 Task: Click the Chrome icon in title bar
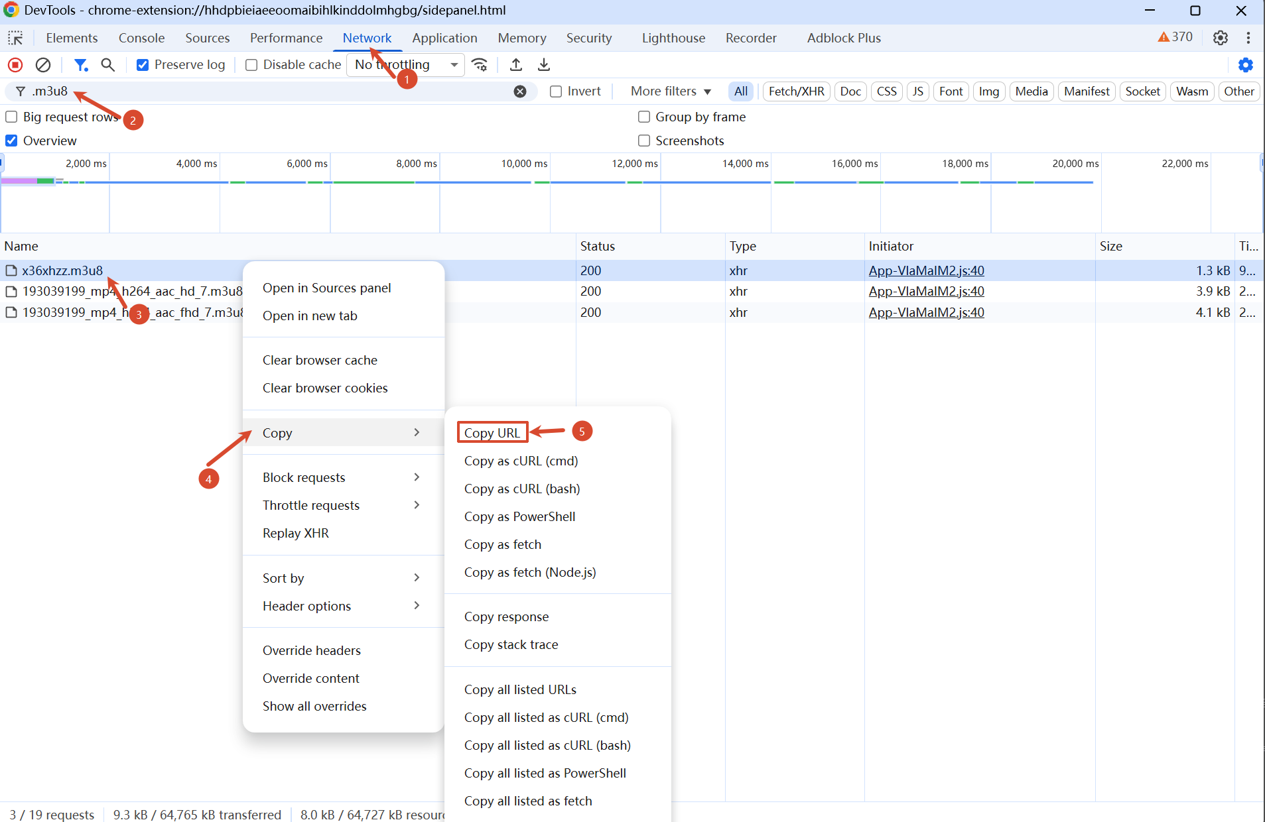11,10
